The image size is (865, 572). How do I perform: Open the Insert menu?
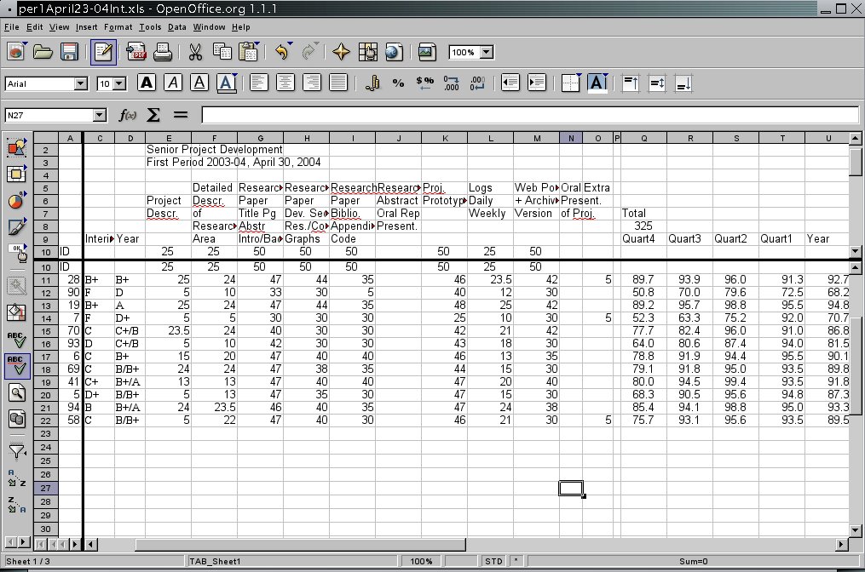tap(86, 27)
